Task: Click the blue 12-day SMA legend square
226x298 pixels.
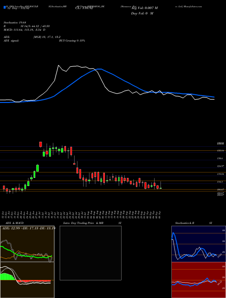Action: 5,7
